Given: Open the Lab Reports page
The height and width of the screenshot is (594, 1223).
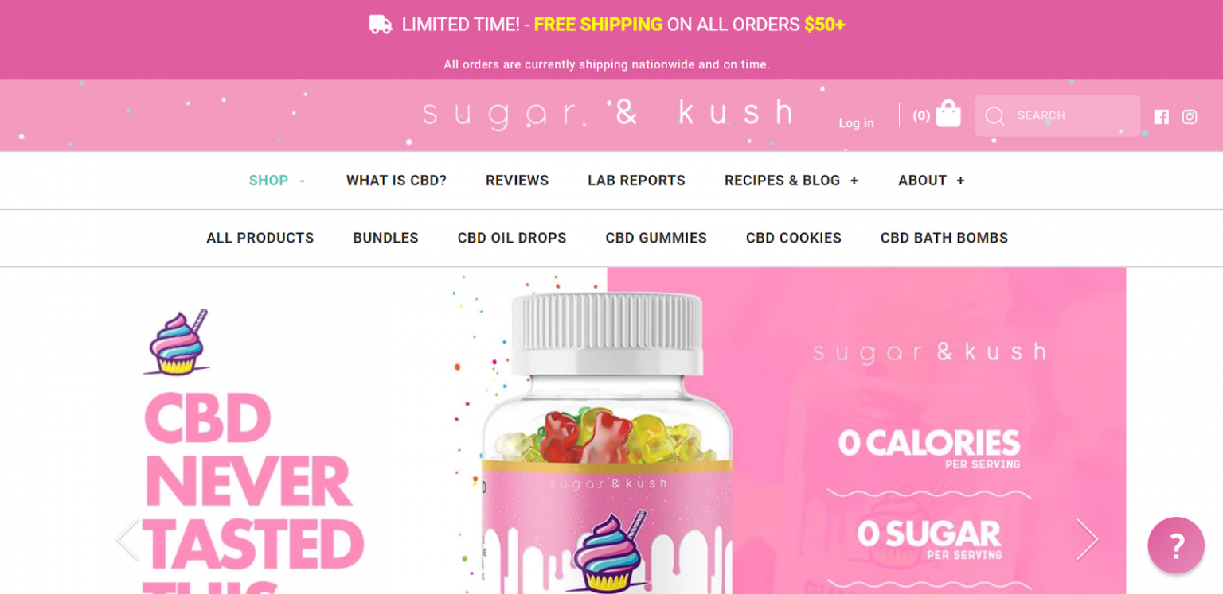Looking at the screenshot, I should [636, 181].
